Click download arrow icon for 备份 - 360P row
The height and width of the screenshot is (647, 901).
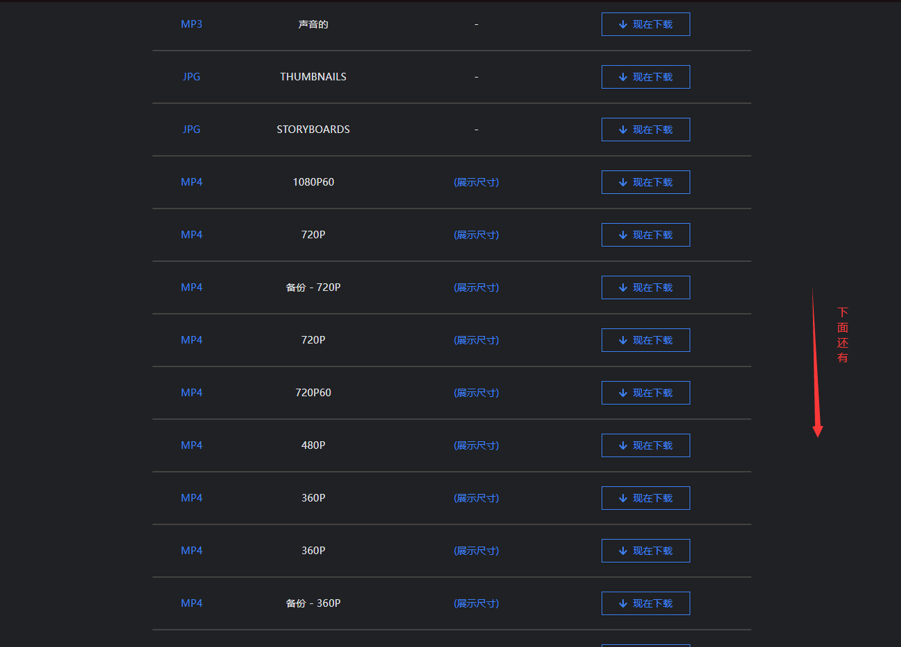tap(623, 603)
